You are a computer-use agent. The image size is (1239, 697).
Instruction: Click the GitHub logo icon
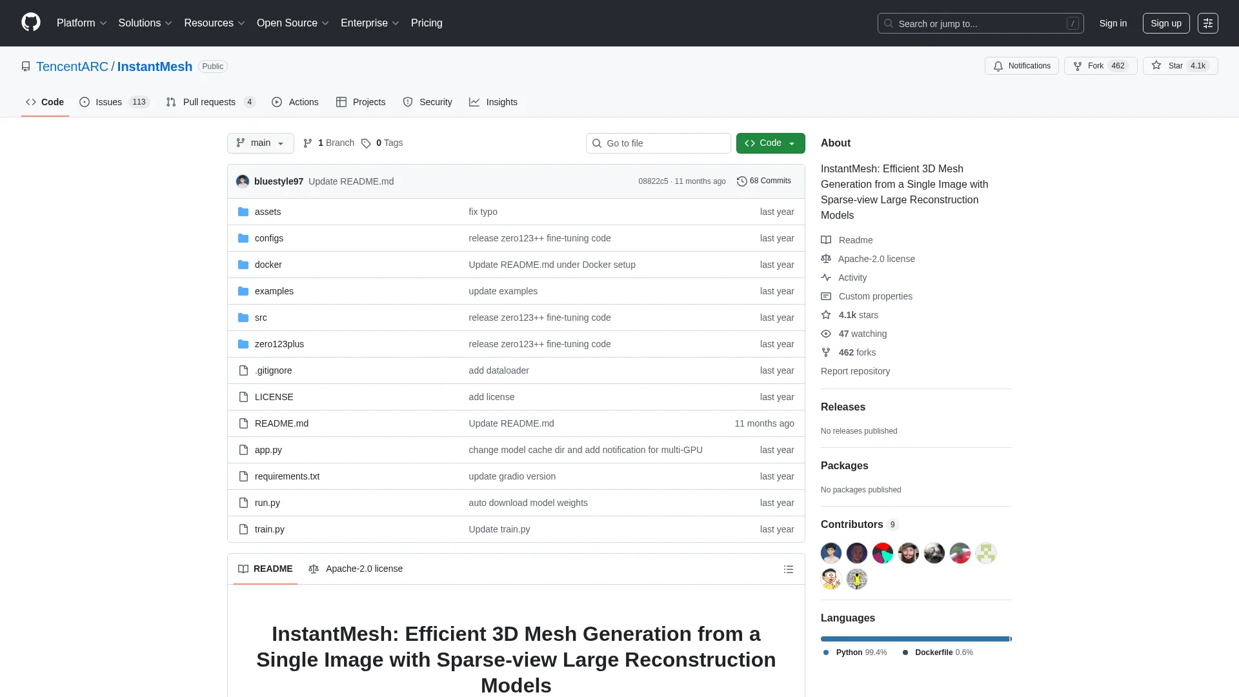pyautogui.click(x=30, y=23)
